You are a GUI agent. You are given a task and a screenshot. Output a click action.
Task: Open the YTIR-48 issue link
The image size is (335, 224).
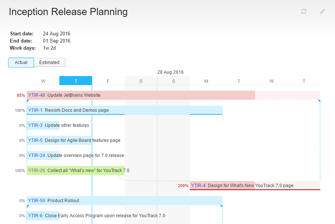37,95
